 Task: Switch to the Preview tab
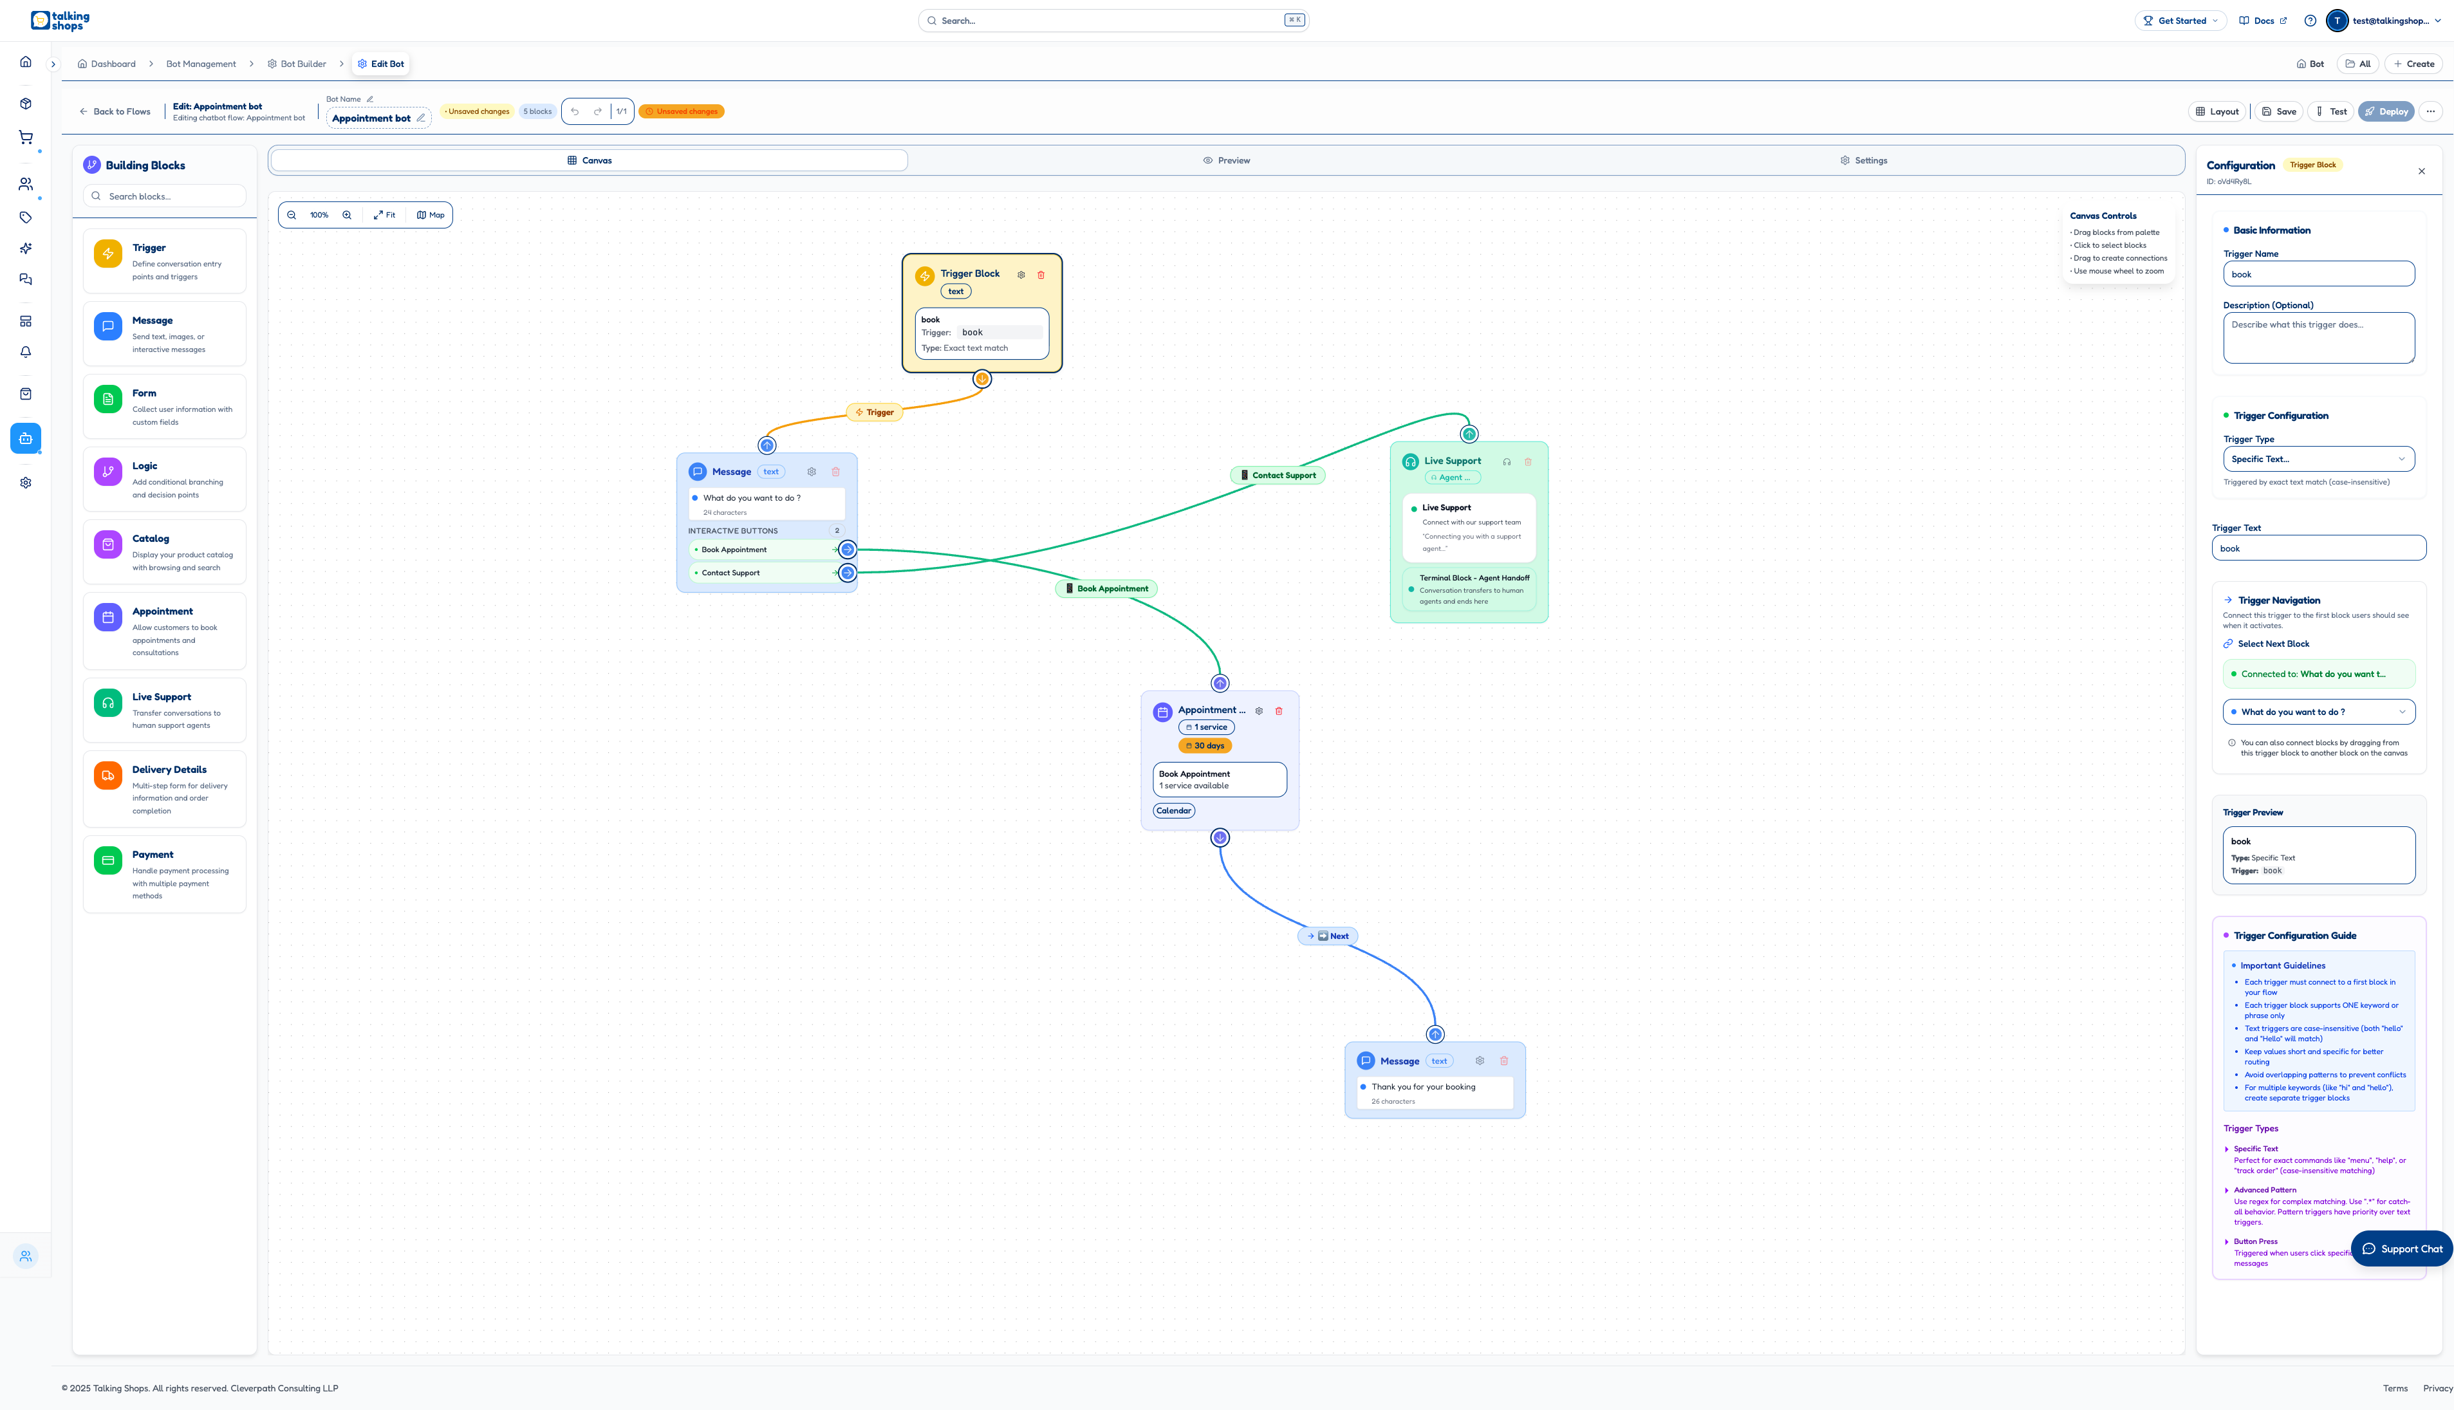click(x=1226, y=161)
